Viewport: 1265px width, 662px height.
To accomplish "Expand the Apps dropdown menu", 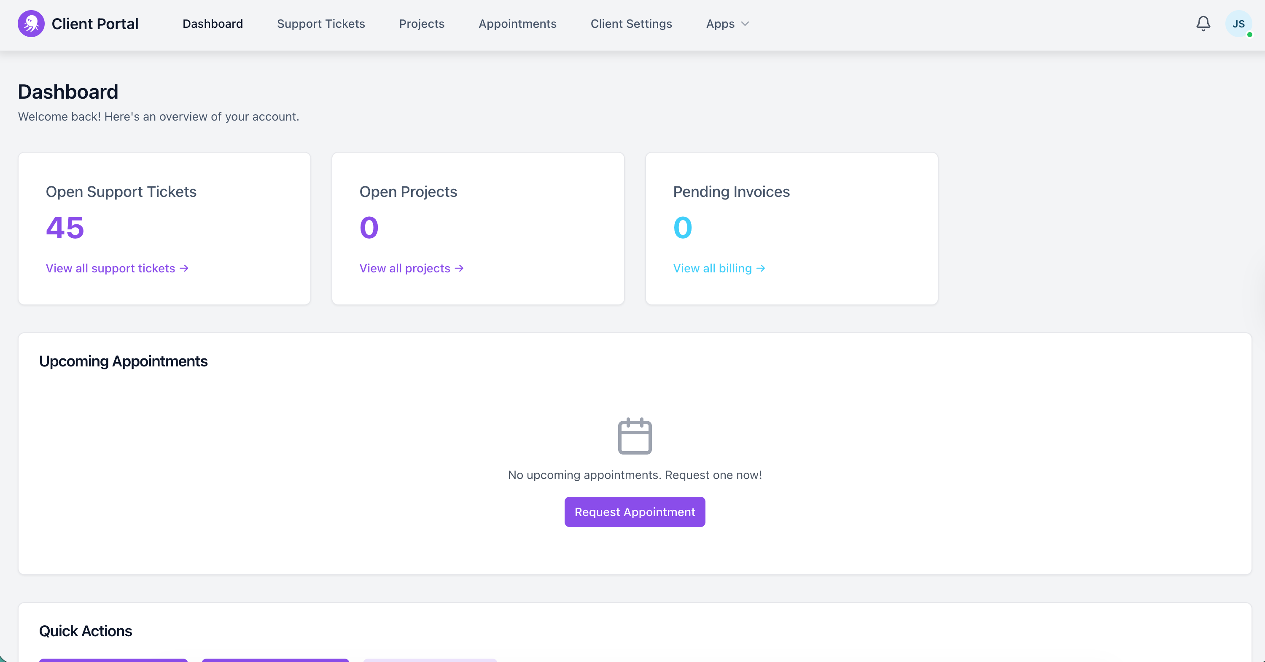I will pos(727,24).
